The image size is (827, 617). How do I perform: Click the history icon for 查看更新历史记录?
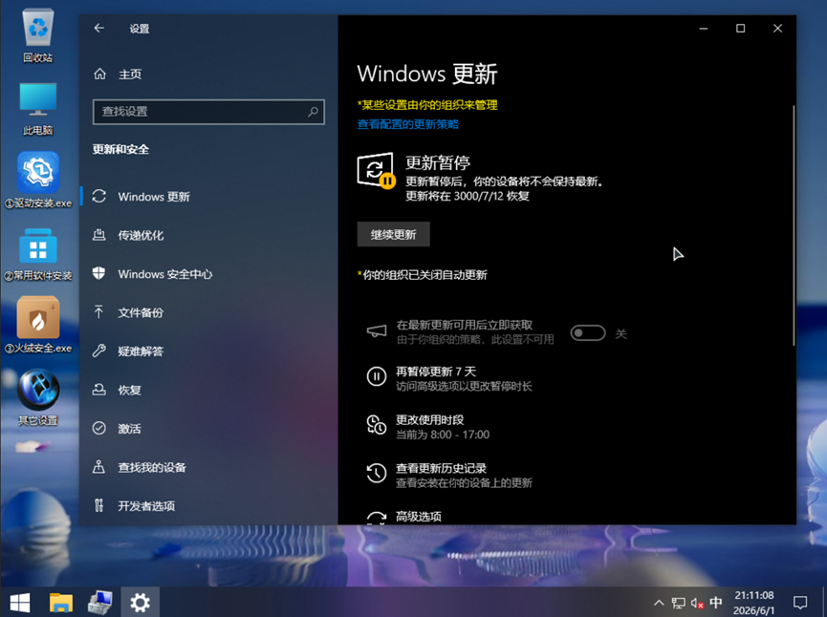tap(377, 473)
